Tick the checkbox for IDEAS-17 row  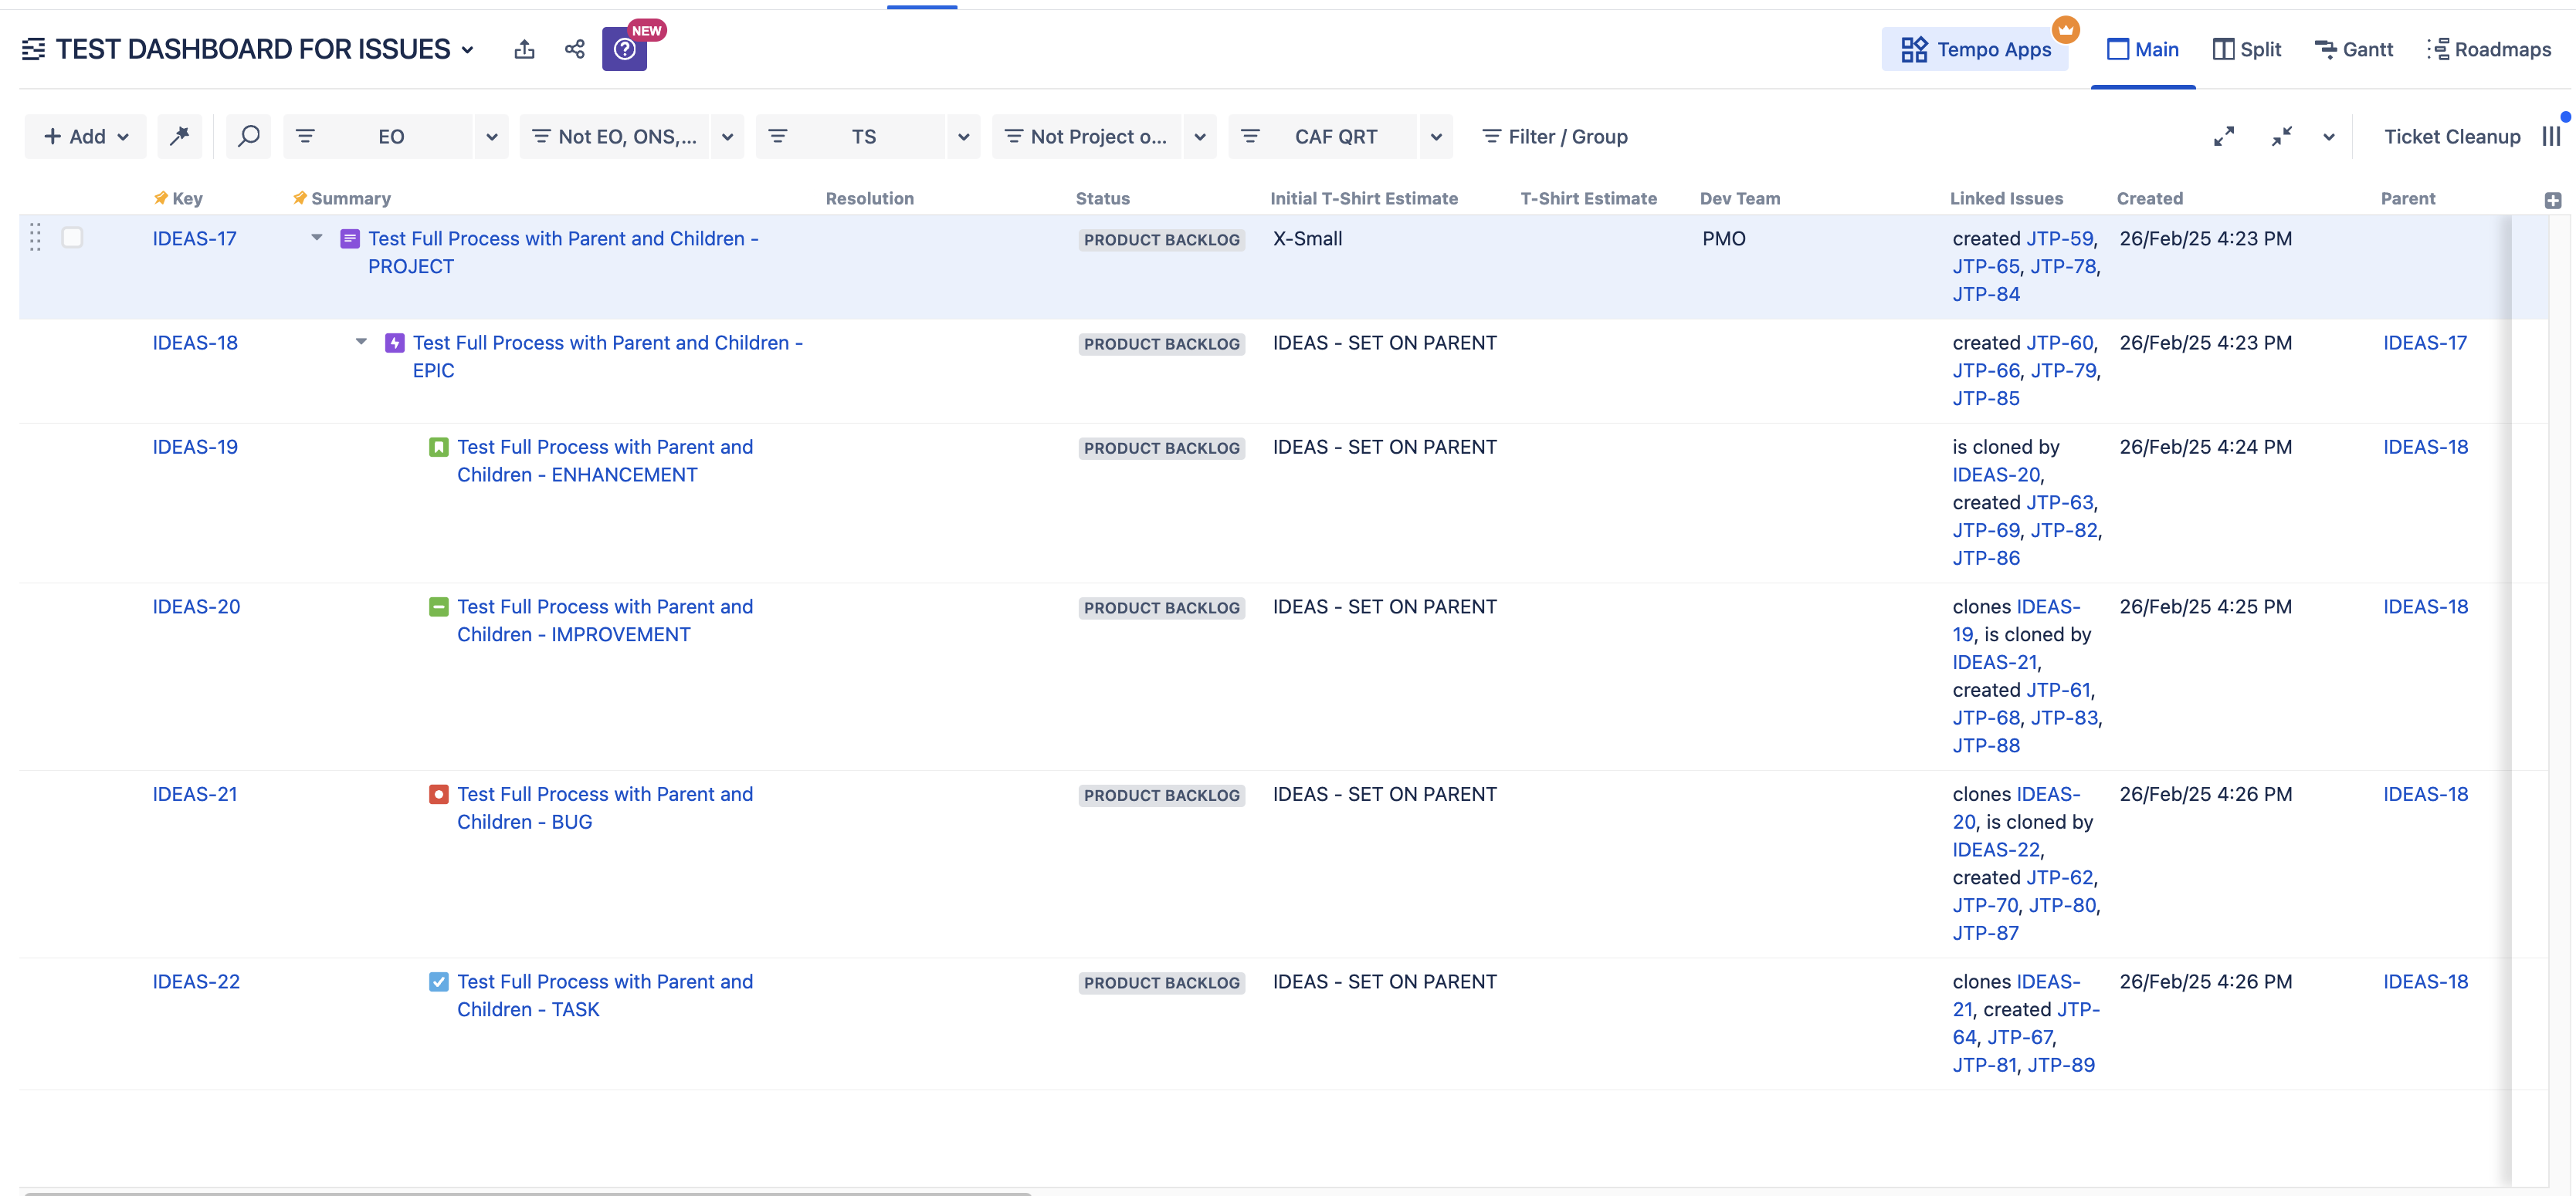(72, 238)
